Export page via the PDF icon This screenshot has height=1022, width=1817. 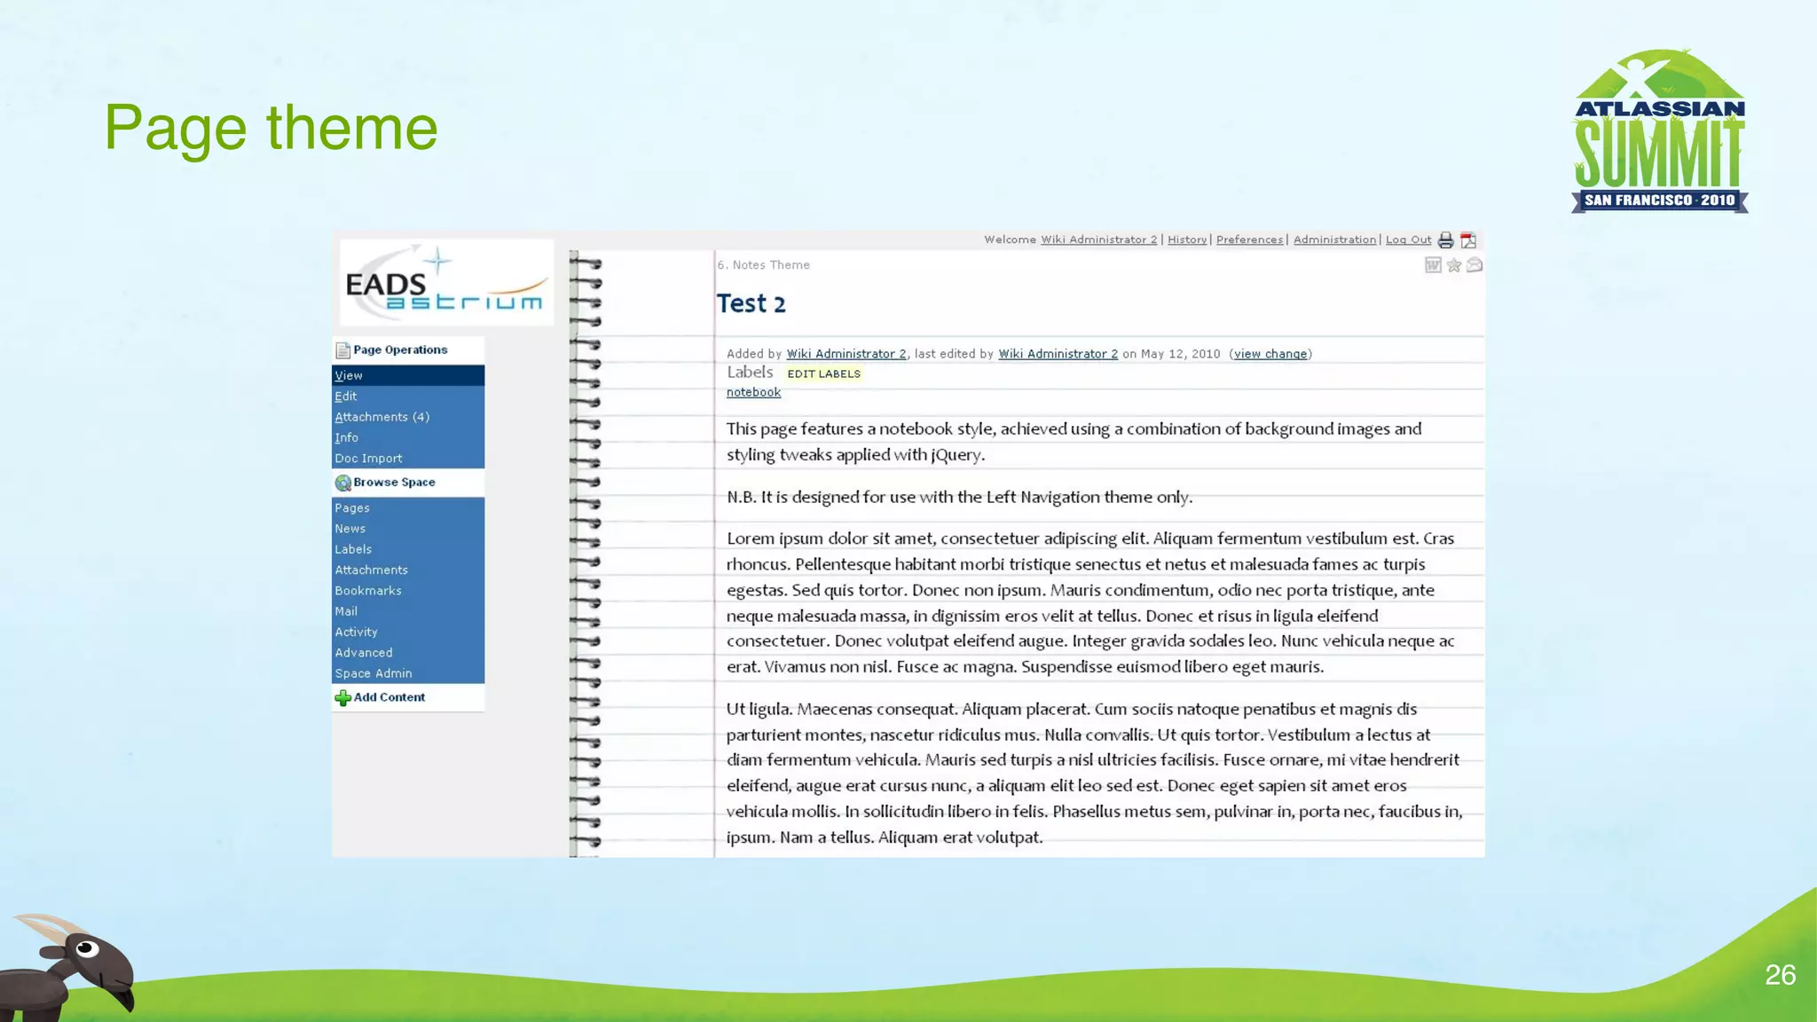[1468, 240]
